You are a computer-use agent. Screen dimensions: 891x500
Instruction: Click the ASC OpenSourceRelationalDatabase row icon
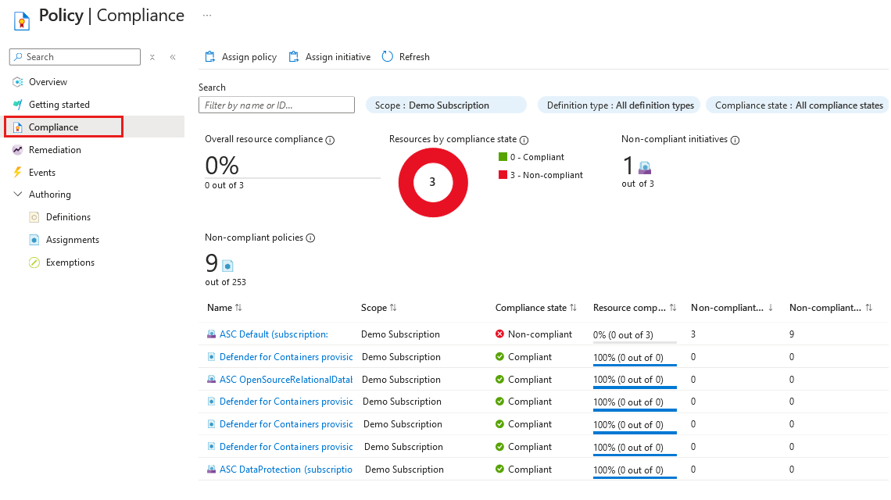pos(211,380)
